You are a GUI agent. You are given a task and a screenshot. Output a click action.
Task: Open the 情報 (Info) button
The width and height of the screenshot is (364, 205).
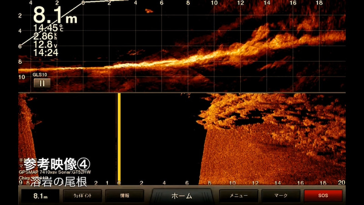tap(124, 196)
